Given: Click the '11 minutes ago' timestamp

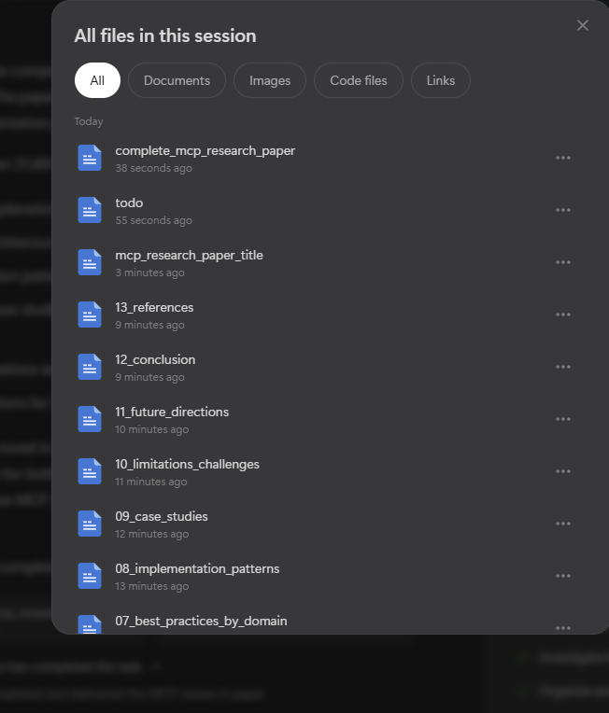Looking at the screenshot, I should (x=151, y=482).
